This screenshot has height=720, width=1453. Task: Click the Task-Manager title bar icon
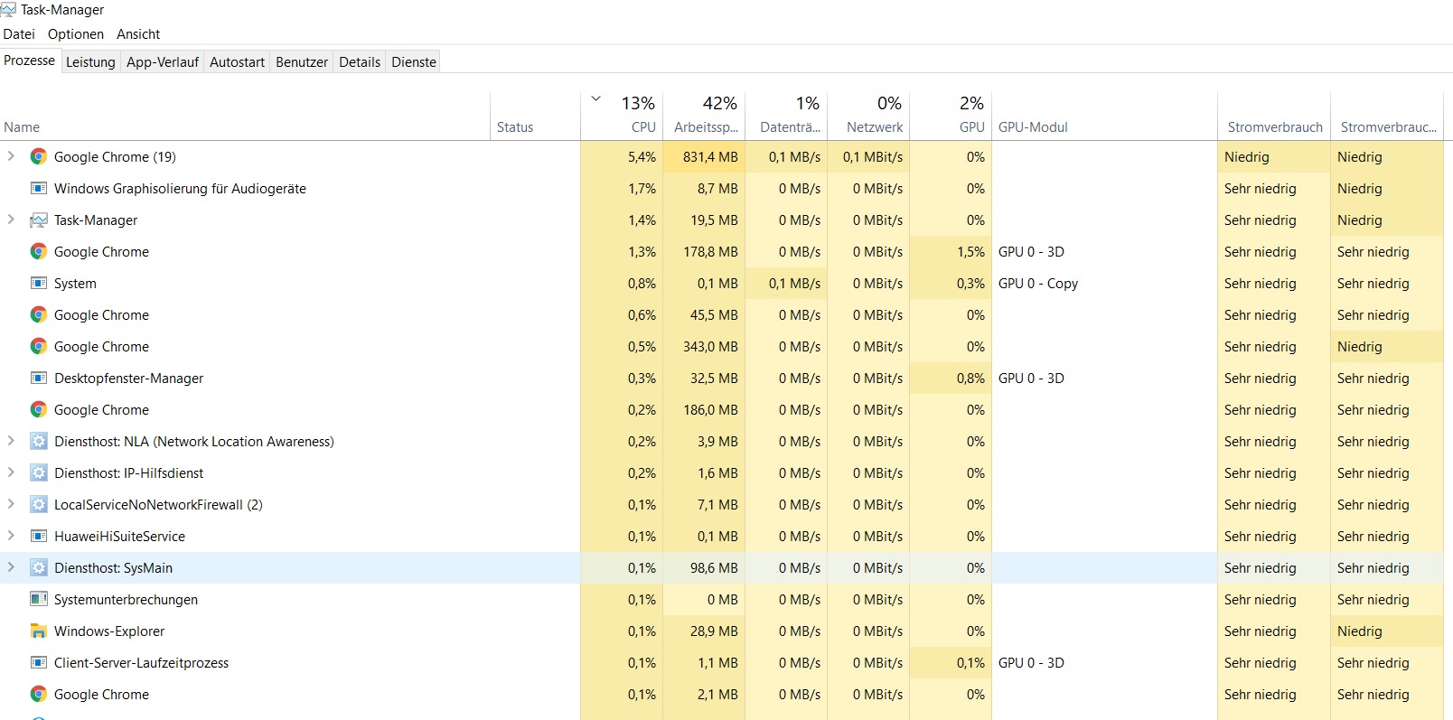[x=8, y=9]
